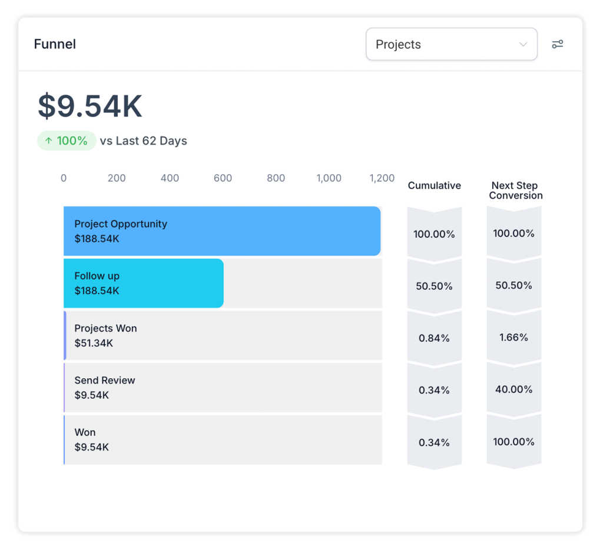The width and height of the screenshot is (603, 554).
Task: Click the Cumulative column header
Action: tap(434, 186)
